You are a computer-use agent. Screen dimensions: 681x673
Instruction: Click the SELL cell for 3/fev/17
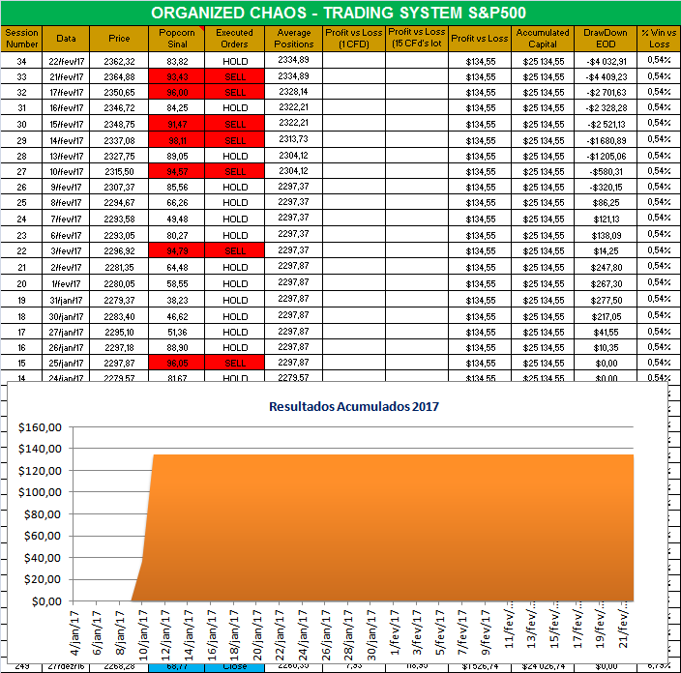tap(234, 250)
